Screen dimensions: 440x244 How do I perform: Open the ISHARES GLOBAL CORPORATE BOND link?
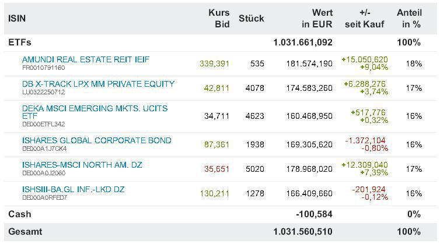coord(96,140)
